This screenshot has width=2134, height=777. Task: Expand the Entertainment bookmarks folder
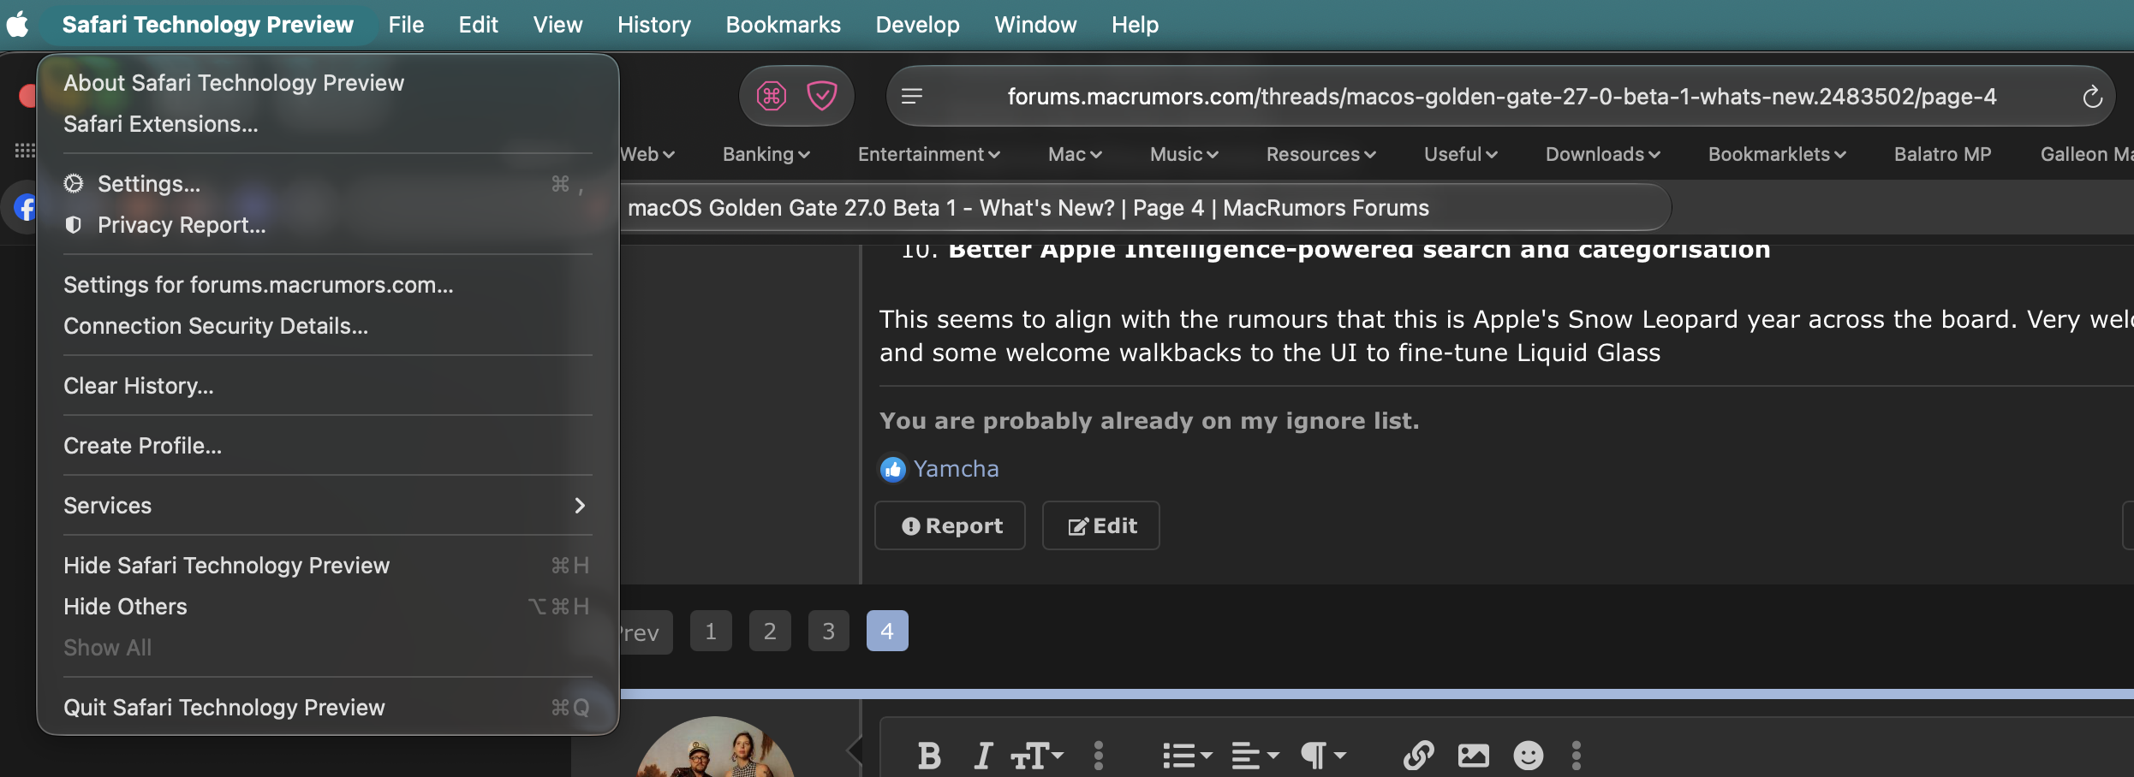[x=929, y=154]
